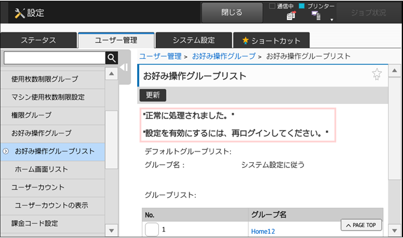Select 使用枚数制限グループ in the side menu

[53, 79]
